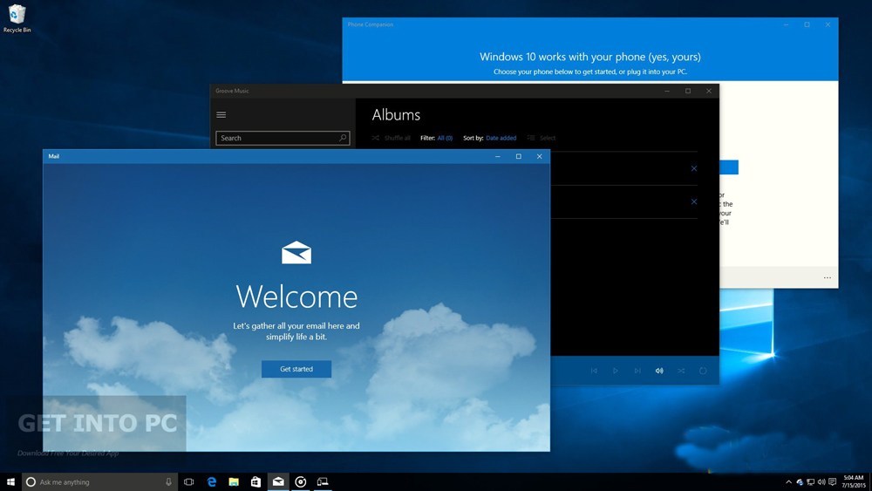
Task: Skip to next track in Groove
Action: 637,371
